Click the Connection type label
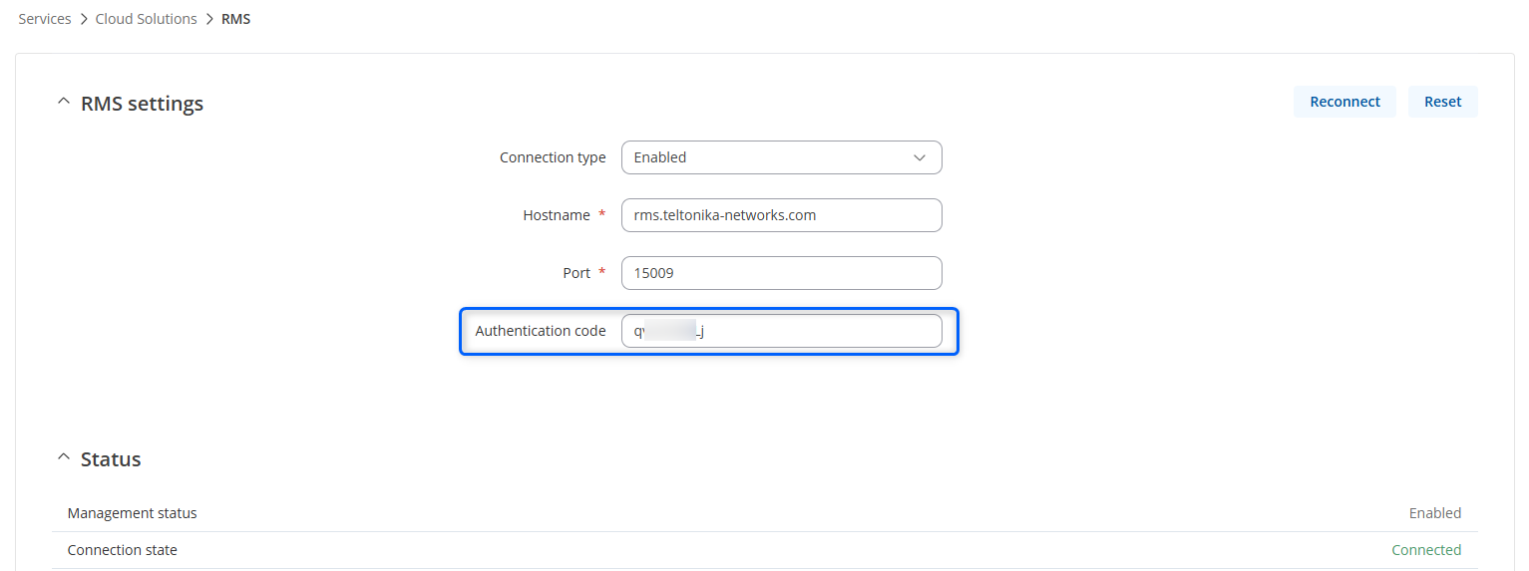The height and width of the screenshot is (571, 1529). pyautogui.click(x=553, y=157)
